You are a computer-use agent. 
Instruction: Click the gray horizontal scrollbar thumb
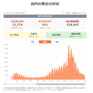pos(60,84)
